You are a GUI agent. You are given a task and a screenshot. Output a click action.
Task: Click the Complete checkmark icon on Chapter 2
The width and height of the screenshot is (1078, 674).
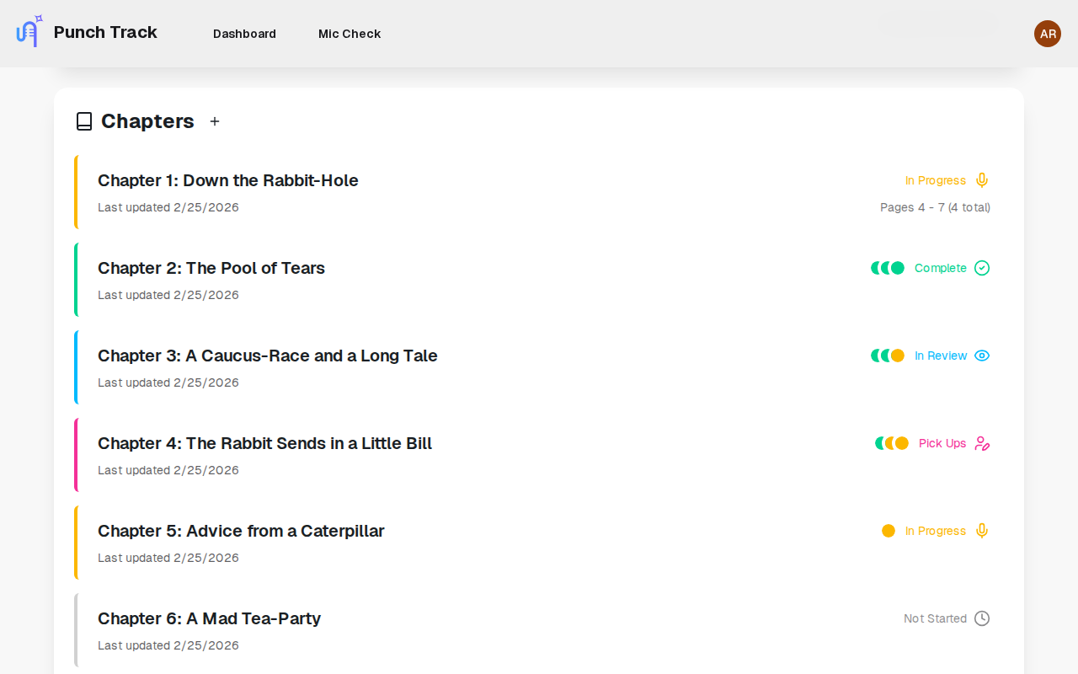(982, 268)
